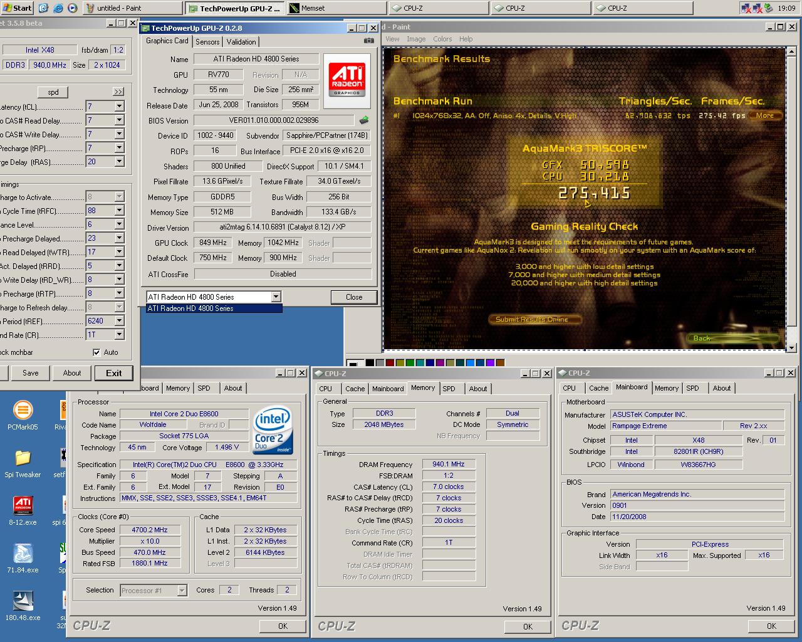Click the BIOS save chip icon in GPU-Z
This screenshot has height=642, width=802.
pos(363,120)
